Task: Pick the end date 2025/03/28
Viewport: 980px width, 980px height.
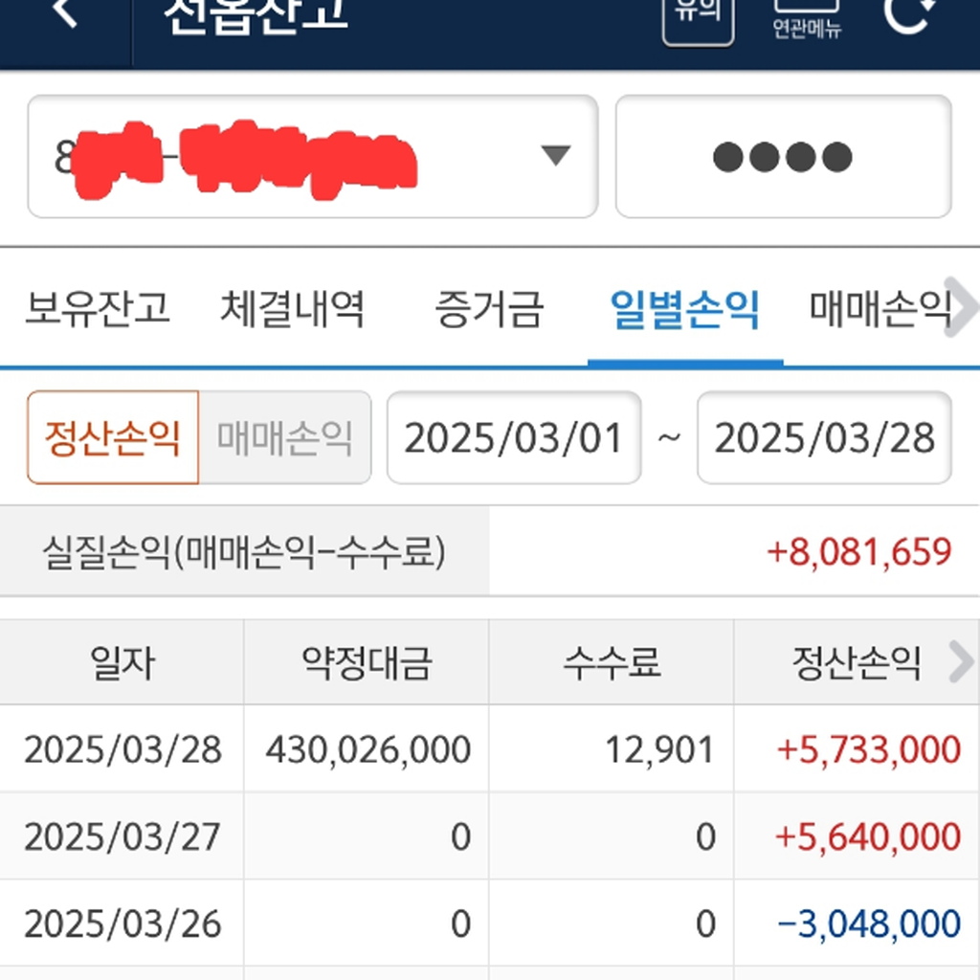Action: point(824,437)
